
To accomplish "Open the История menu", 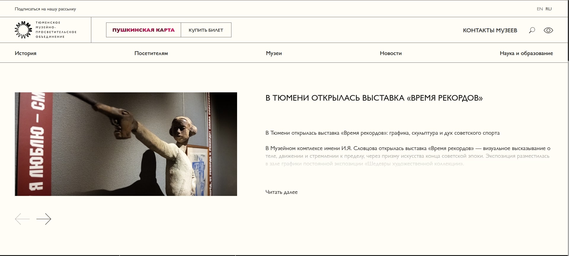I will (x=25, y=53).
